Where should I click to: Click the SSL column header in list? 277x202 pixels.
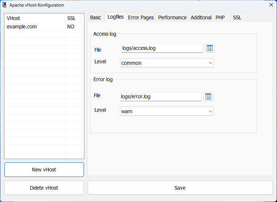pos(73,18)
